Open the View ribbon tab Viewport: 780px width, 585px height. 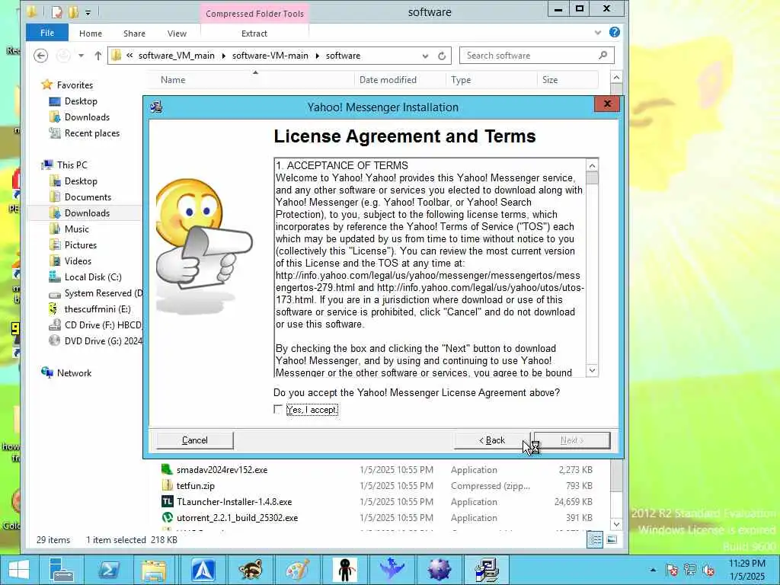coord(177,34)
